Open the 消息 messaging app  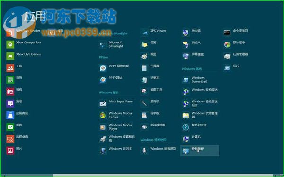(14, 103)
